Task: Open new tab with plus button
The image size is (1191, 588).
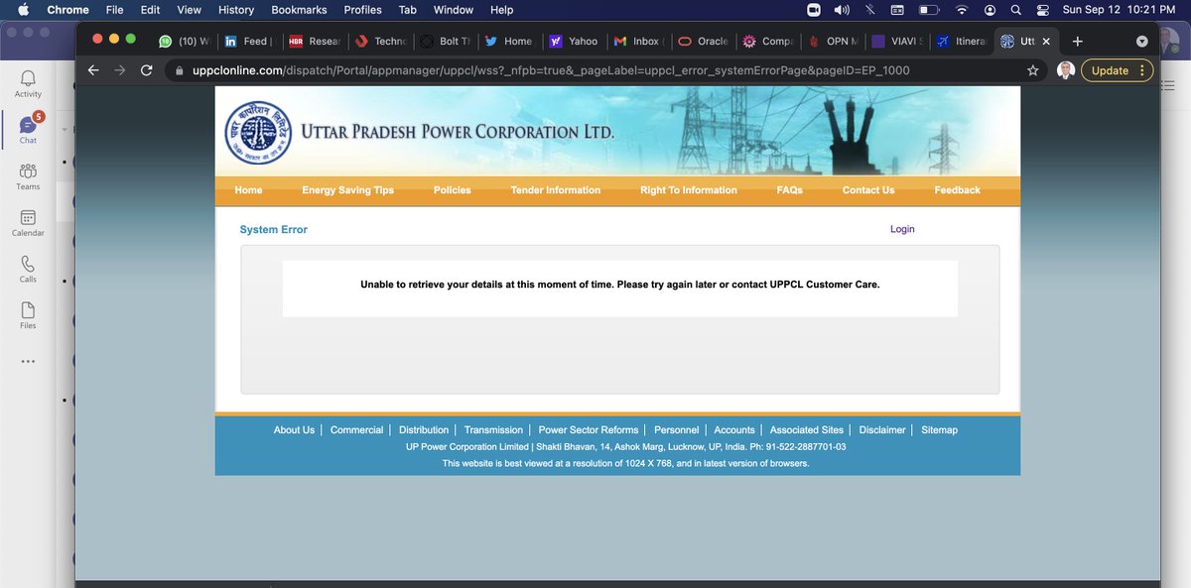Action: click(1078, 42)
